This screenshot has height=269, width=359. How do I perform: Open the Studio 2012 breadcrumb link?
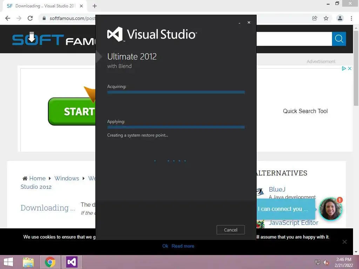36,187
